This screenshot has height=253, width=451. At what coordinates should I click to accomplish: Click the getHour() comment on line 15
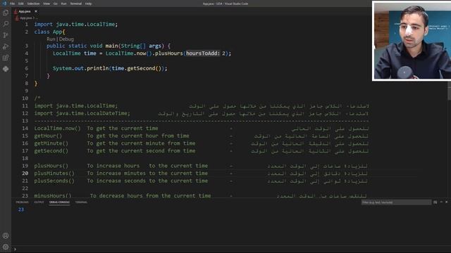click(x=48, y=136)
